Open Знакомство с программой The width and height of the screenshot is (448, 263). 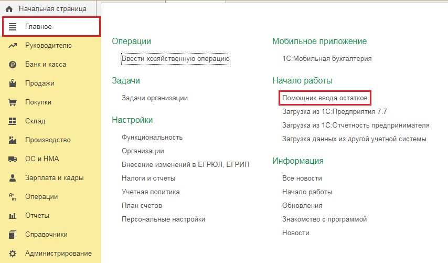pos(325,219)
